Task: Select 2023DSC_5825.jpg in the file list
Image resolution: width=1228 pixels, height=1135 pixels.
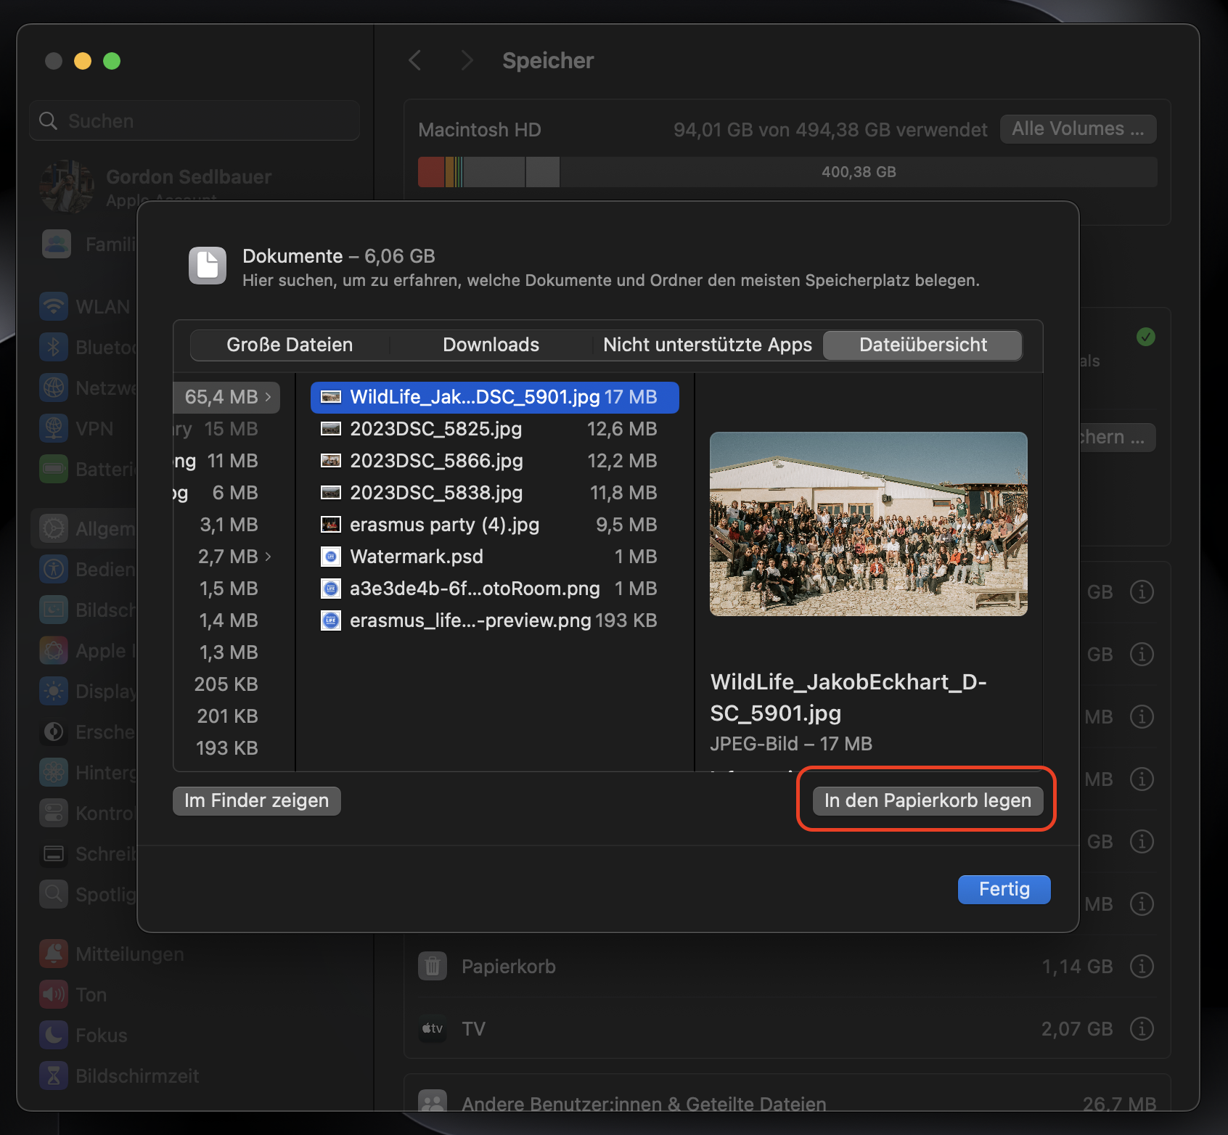Action: point(435,429)
